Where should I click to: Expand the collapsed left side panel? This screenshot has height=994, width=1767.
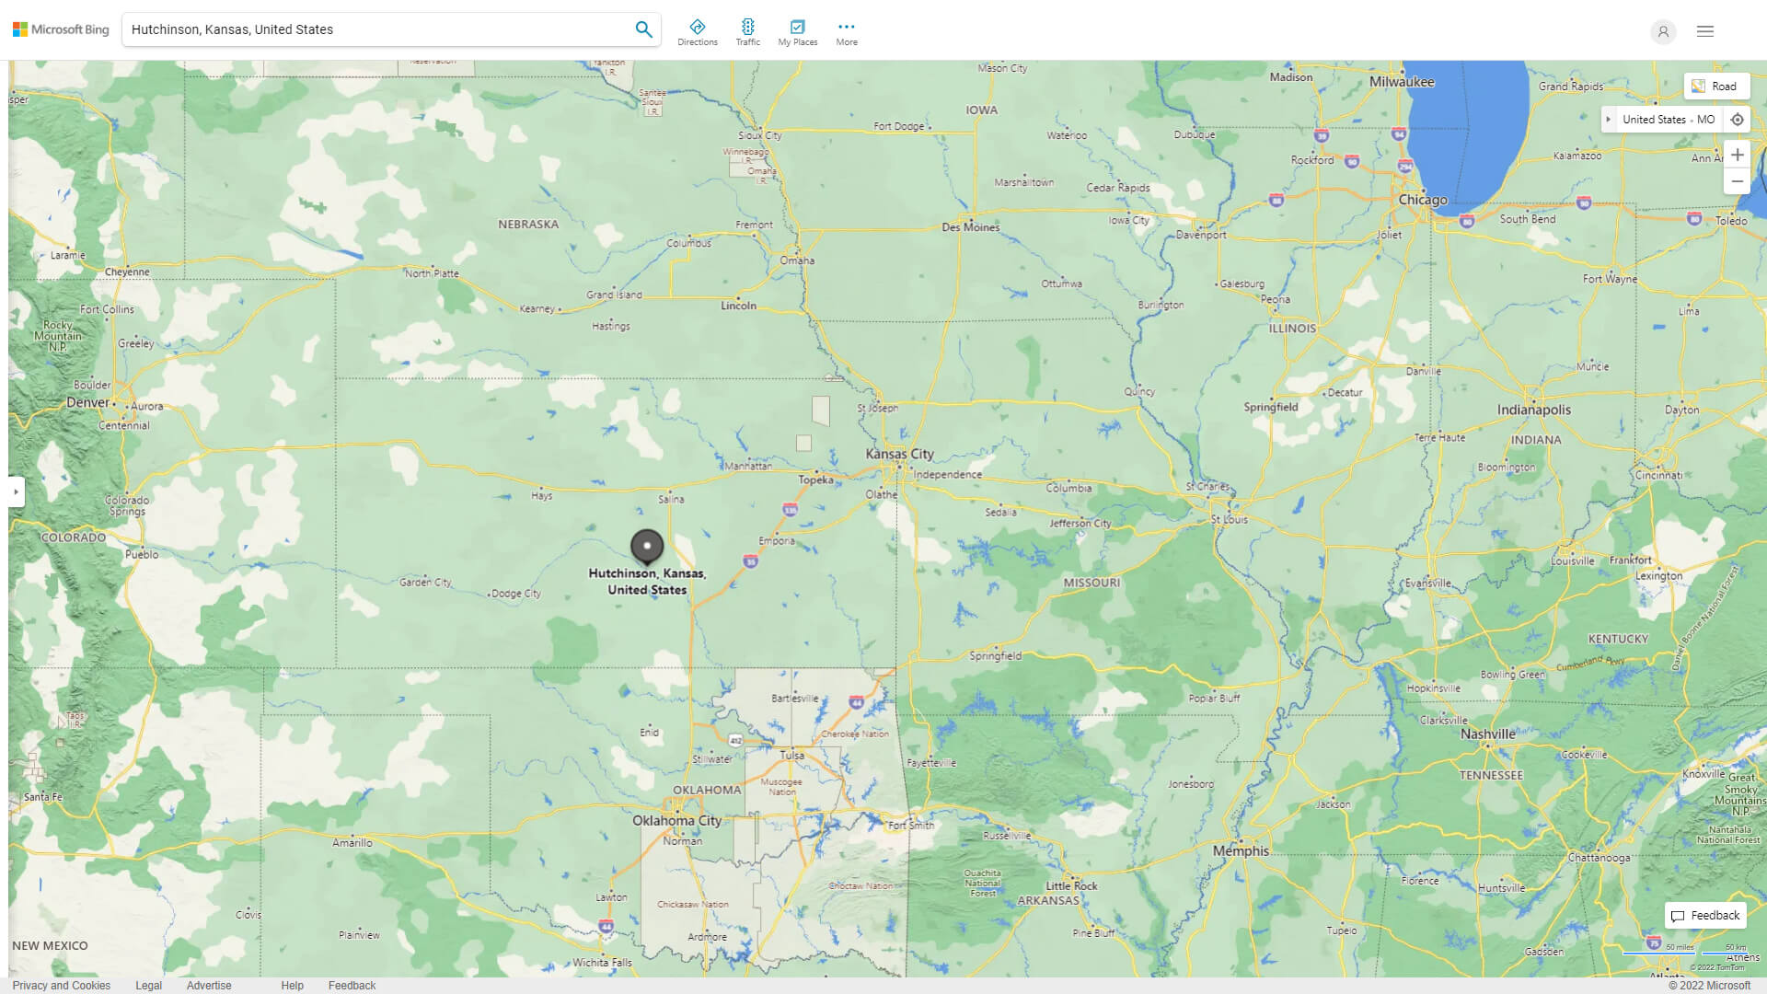click(x=16, y=491)
